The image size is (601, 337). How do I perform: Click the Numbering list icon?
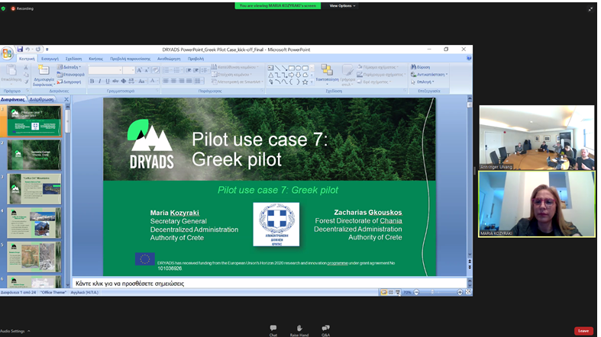click(177, 70)
